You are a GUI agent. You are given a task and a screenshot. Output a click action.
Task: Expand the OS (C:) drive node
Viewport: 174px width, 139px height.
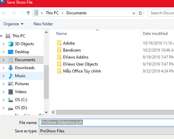(x=4, y=100)
